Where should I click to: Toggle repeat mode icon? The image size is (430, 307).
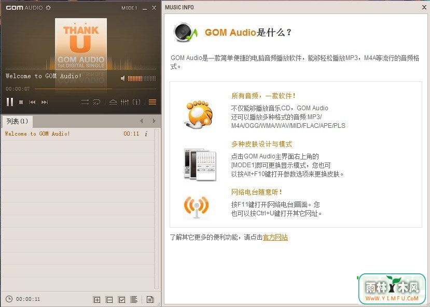coord(96,102)
